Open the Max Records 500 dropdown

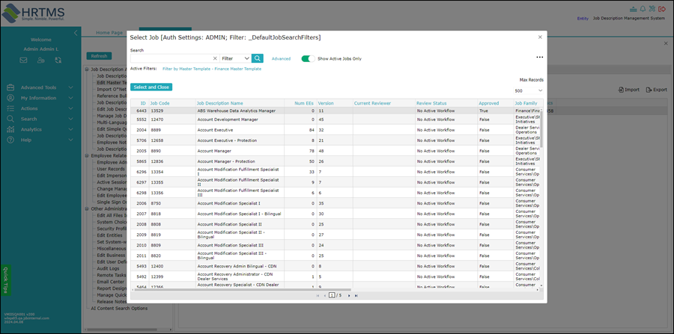(x=529, y=90)
